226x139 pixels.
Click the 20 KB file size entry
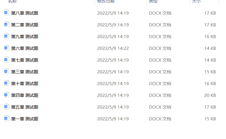tap(210, 95)
